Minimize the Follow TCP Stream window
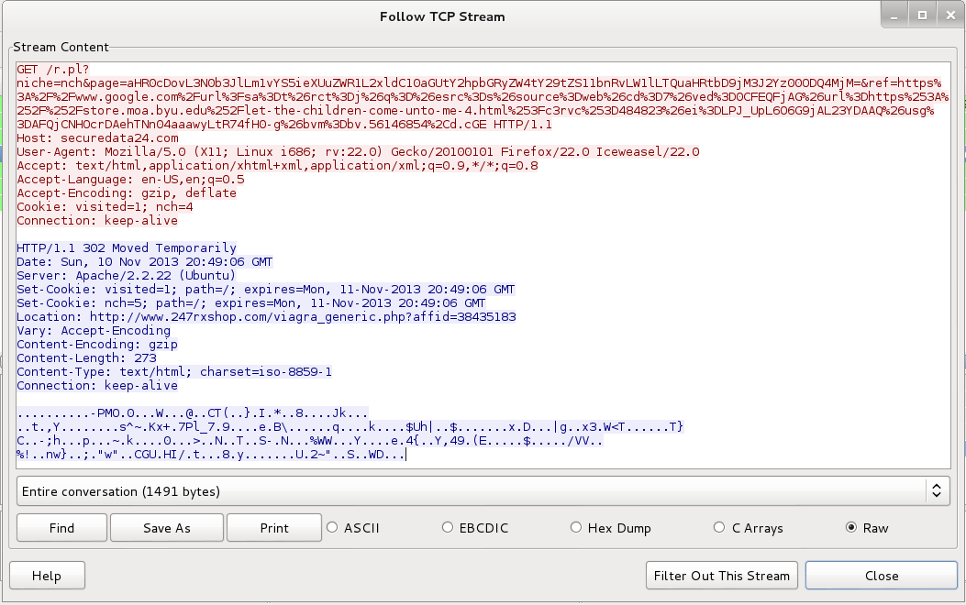 897,15
